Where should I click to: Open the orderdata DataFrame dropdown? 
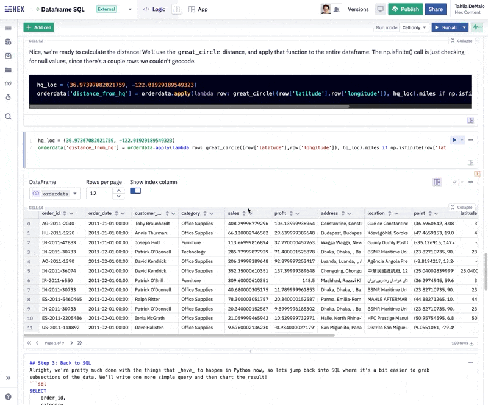55,194
